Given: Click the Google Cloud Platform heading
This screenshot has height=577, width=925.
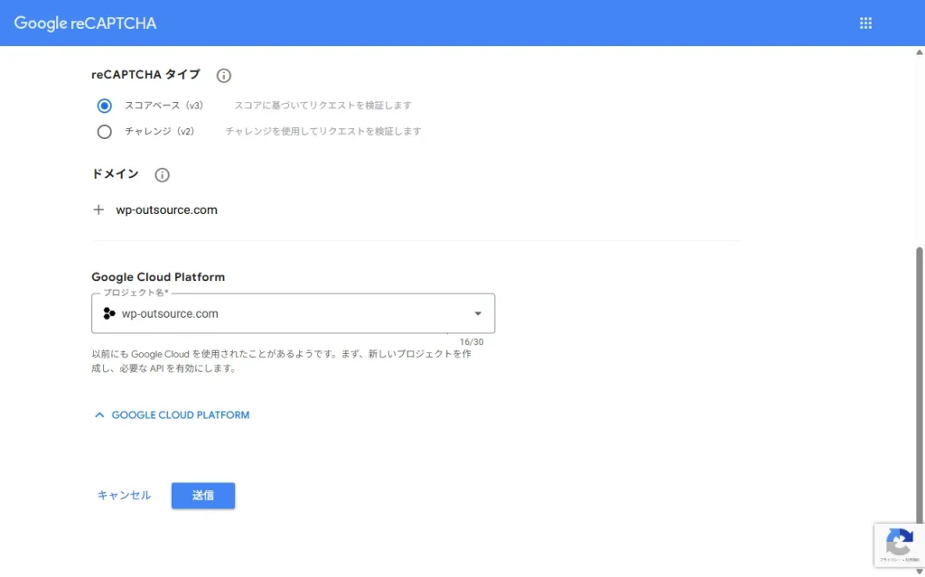Looking at the screenshot, I should click(158, 277).
